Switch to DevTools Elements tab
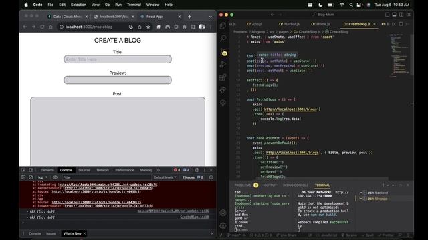Image resolution: width=428 pixels, height=240 pixels. coord(47,170)
